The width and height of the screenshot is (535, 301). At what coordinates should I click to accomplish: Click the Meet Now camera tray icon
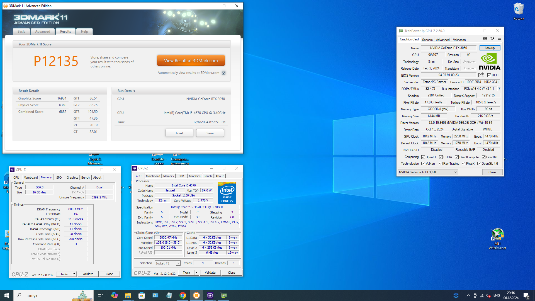[x=475, y=295]
